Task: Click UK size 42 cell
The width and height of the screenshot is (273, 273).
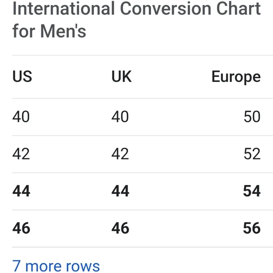Action: pyautogui.click(x=120, y=154)
